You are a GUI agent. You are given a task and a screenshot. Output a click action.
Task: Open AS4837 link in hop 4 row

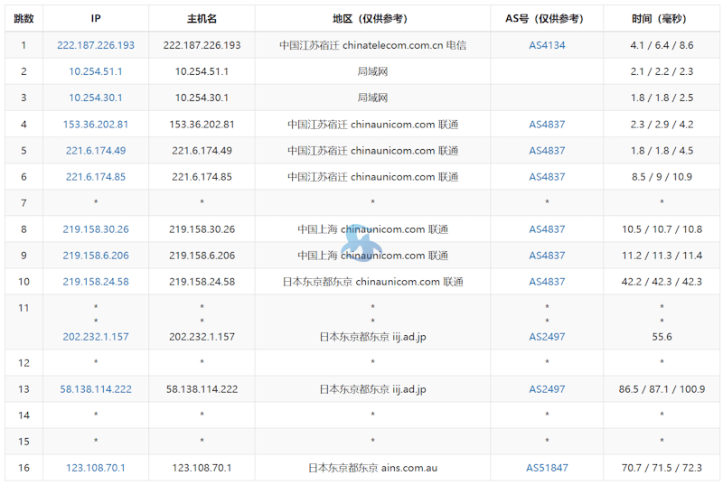[547, 125]
